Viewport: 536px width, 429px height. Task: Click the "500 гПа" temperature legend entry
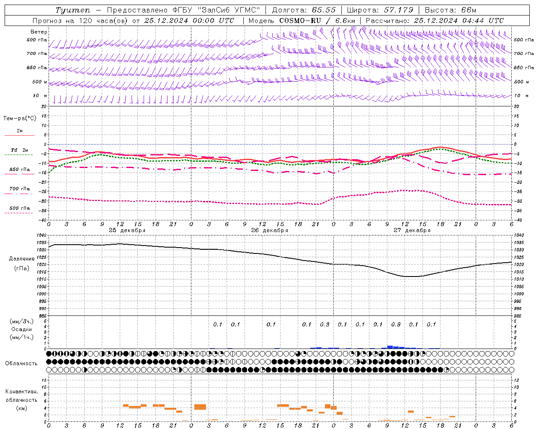click(20, 208)
